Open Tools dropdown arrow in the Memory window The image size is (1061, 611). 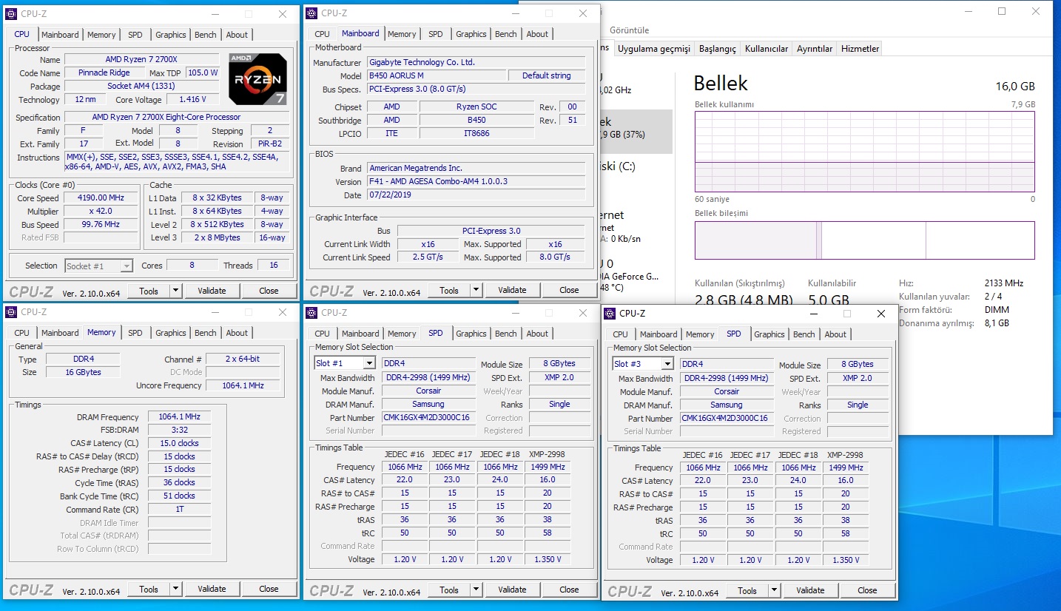tap(175, 589)
